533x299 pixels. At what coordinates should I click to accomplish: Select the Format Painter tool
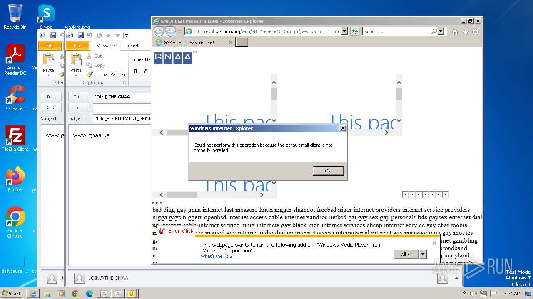pyautogui.click(x=106, y=74)
